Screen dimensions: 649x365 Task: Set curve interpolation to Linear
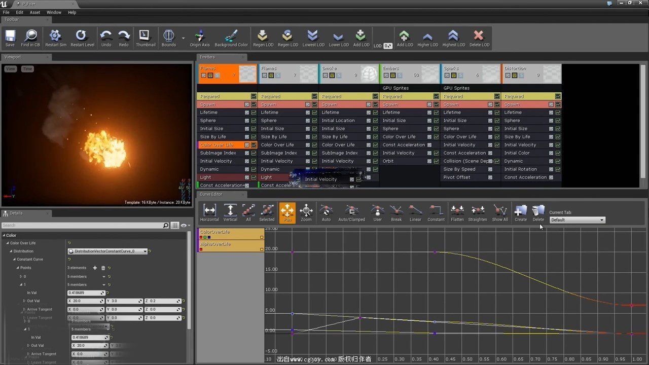coord(415,213)
